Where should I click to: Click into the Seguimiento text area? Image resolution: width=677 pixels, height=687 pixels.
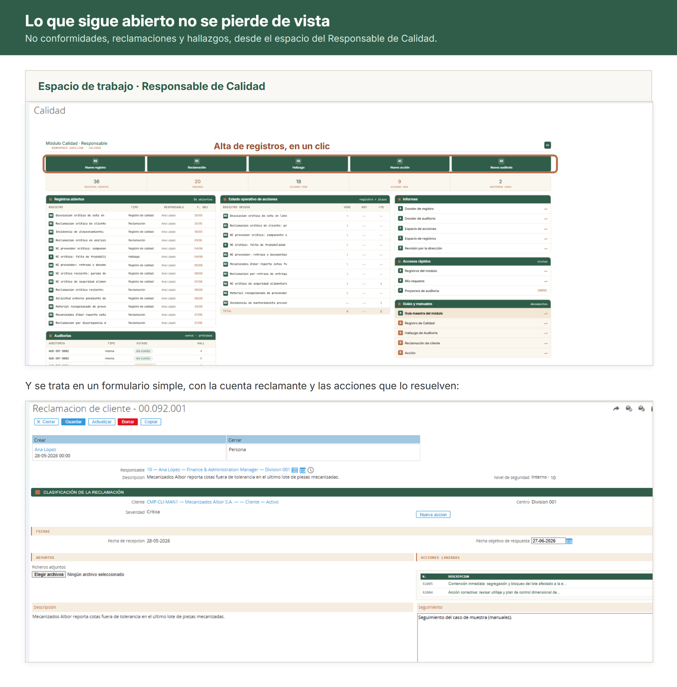click(x=535, y=638)
